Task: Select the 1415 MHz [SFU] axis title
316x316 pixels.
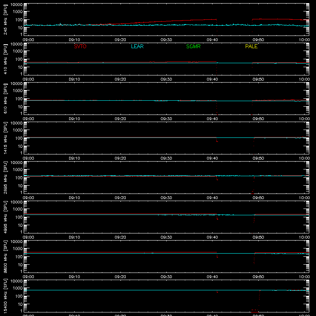Action: pos(5,138)
